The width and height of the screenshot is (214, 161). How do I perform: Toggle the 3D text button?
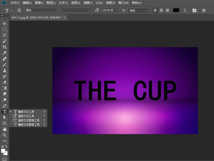204,11
